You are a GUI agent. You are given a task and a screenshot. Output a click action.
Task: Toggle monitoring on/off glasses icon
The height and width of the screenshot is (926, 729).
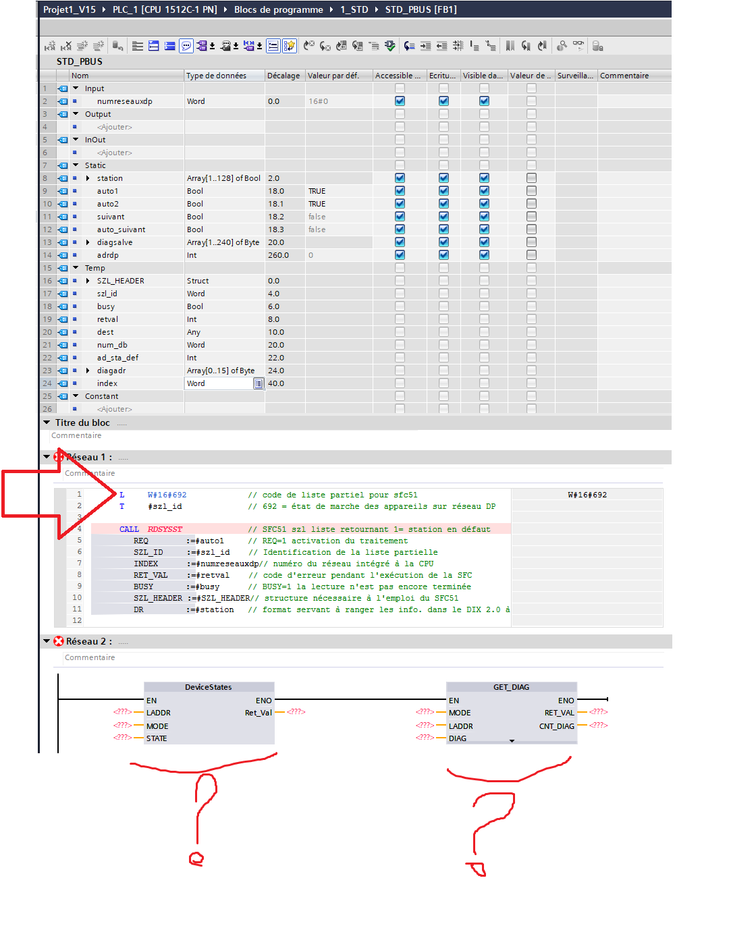click(578, 46)
